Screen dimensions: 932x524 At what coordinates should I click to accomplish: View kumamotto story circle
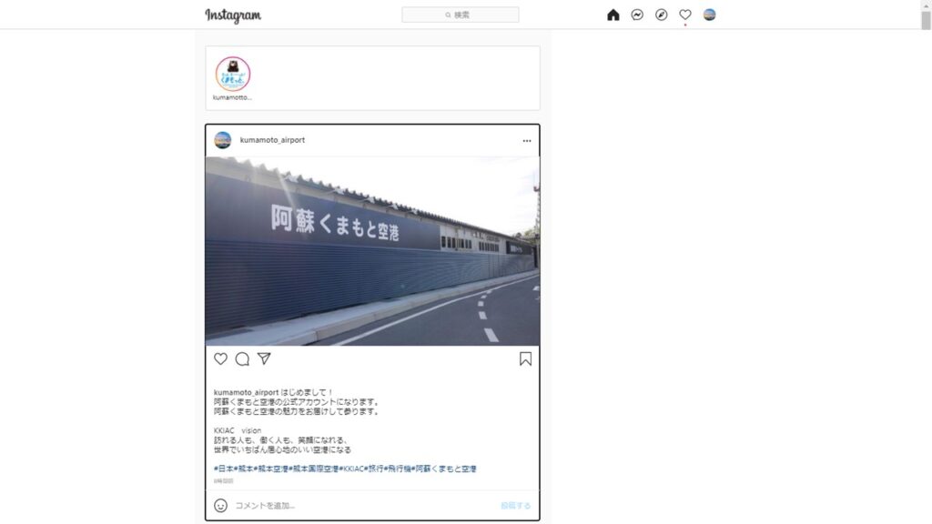point(232,75)
